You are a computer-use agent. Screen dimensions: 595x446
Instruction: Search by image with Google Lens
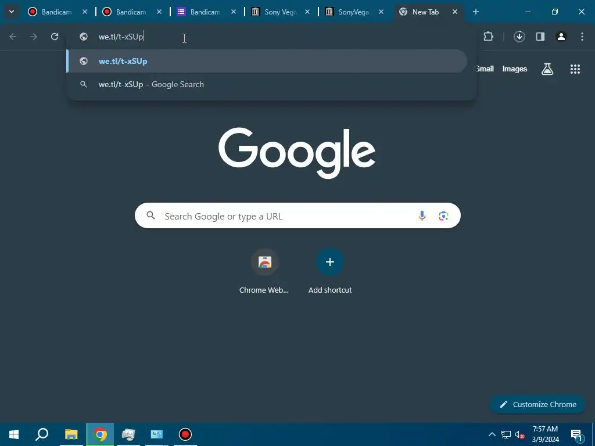point(443,216)
